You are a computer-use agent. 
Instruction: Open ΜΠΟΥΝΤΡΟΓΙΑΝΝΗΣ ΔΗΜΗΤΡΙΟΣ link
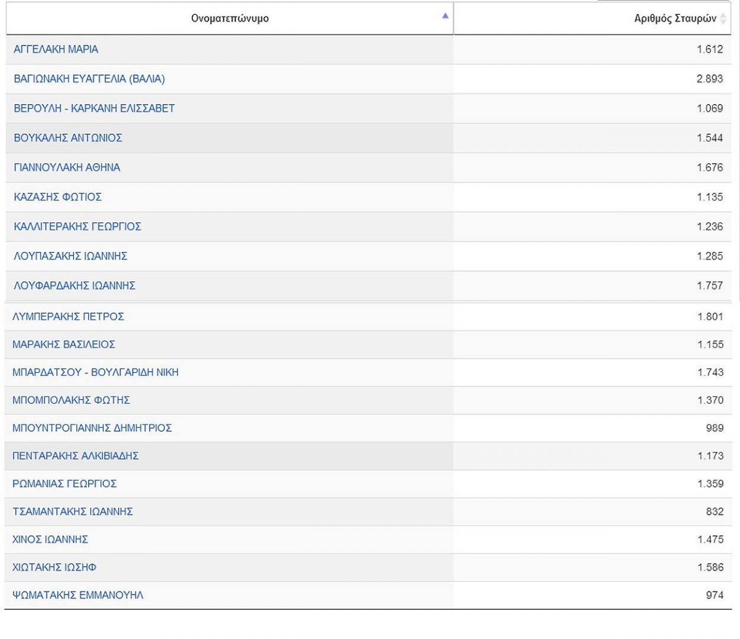(92, 428)
